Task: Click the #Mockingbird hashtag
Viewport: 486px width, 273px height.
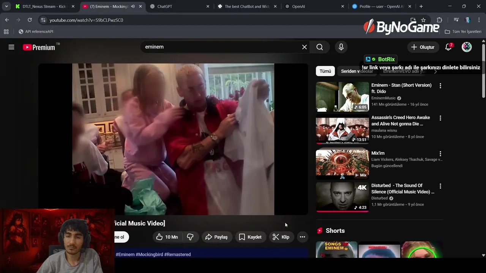Action: point(149,254)
